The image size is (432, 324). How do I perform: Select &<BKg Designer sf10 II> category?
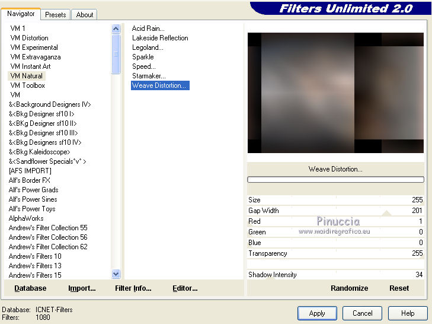click(43, 123)
